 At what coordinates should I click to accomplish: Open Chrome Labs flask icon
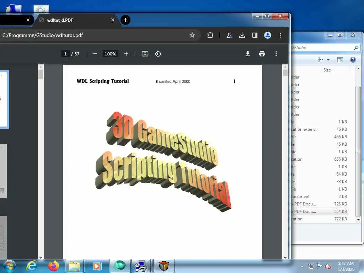[x=229, y=35]
